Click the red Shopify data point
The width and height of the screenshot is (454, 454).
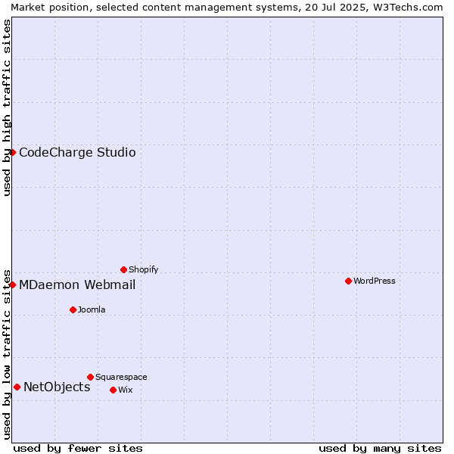123,270
